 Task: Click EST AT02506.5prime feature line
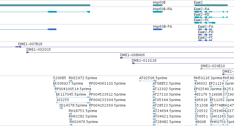coord(148,81)
